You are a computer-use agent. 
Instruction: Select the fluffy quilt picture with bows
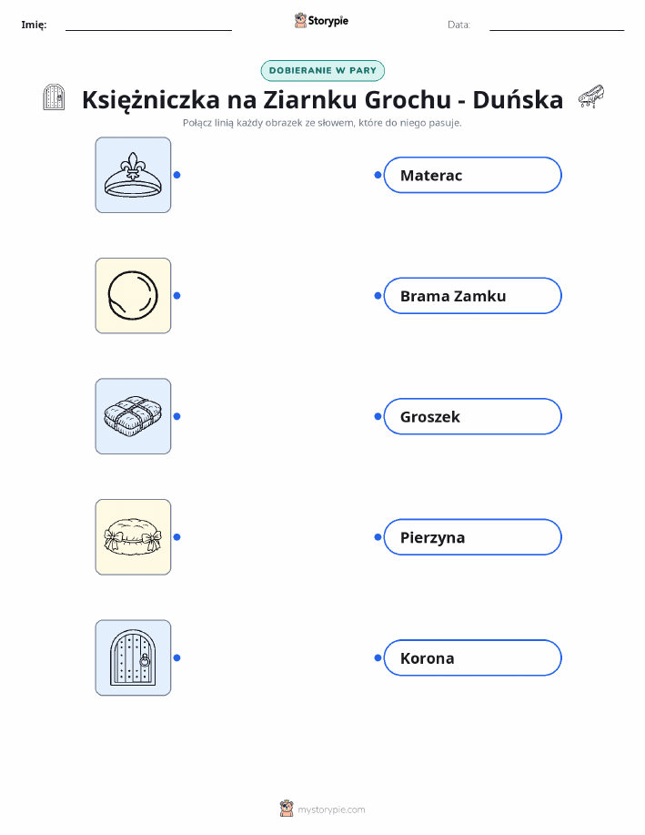(133, 537)
